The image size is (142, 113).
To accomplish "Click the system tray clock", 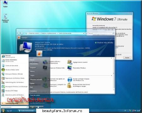I will tap(139, 111).
